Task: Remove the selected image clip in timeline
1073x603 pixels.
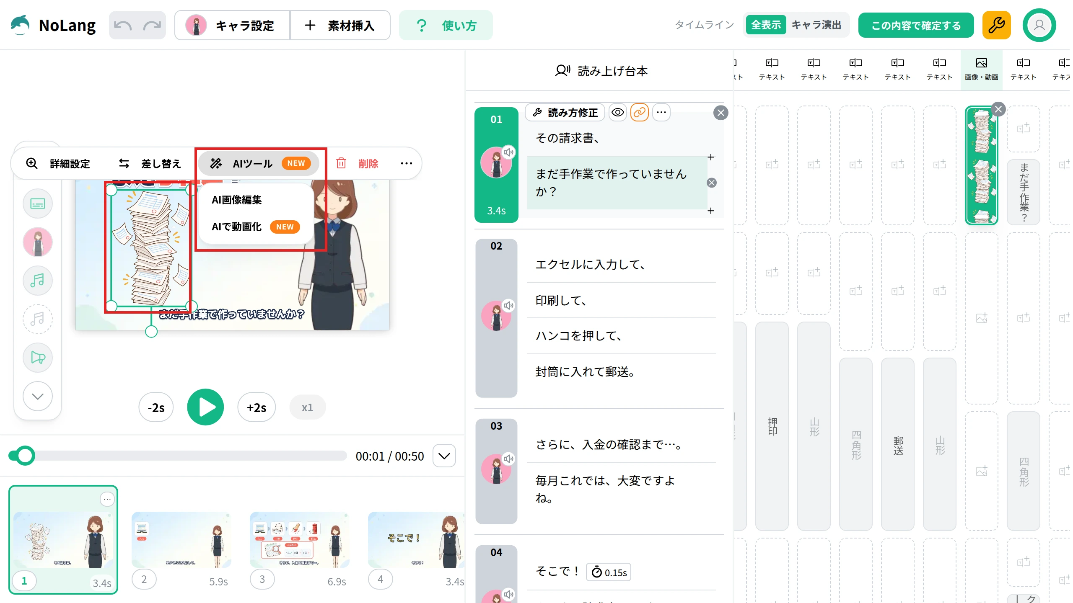Action: (998, 109)
